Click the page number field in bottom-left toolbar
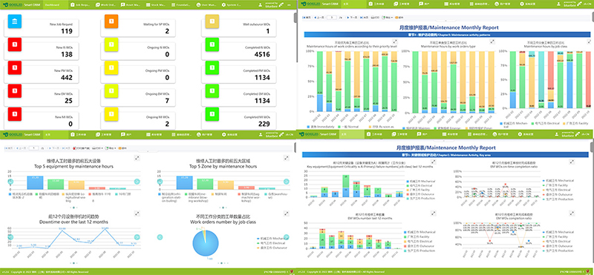The image size is (594, 275). (x=33, y=148)
